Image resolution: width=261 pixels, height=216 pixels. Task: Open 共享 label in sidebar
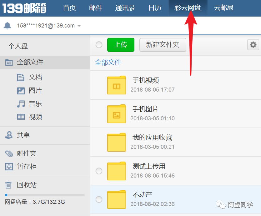click(23, 135)
